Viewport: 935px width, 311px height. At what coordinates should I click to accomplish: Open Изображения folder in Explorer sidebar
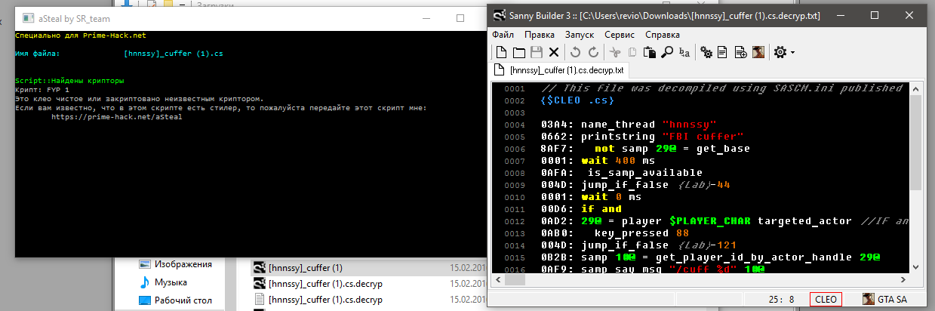(x=183, y=265)
